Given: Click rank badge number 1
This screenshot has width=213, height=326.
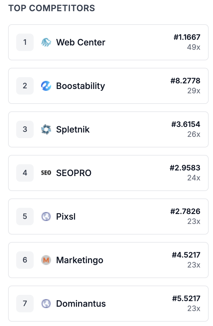Looking at the screenshot, I should pos(25,42).
